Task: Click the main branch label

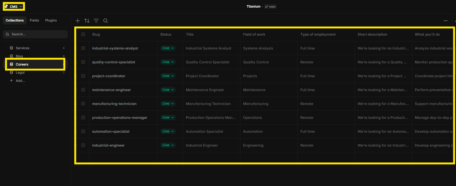Action: point(270,7)
